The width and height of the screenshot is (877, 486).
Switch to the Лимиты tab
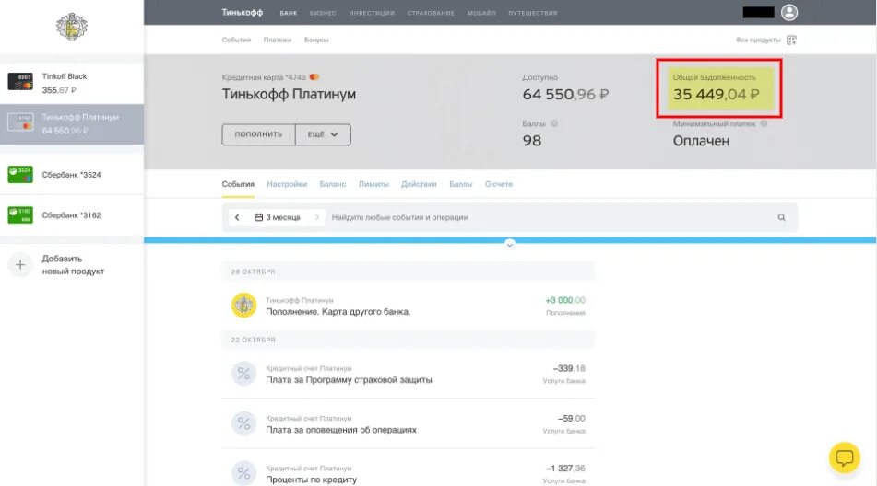[x=373, y=184]
